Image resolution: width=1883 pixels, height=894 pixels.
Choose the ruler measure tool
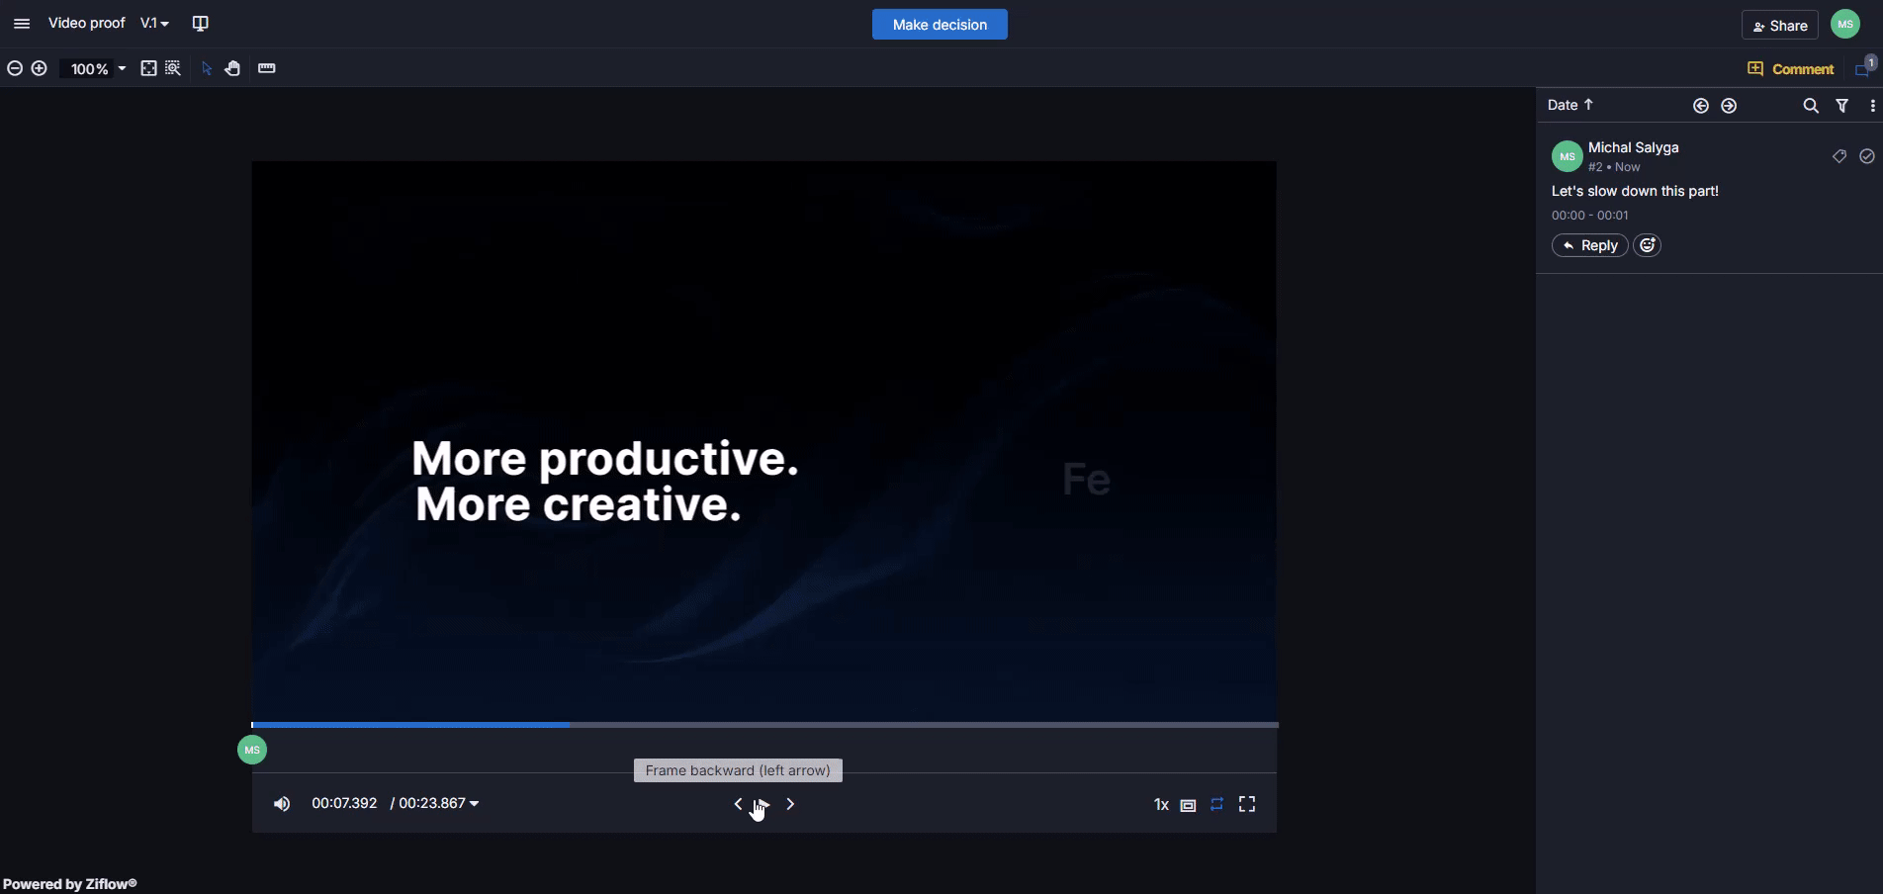(266, 68)
